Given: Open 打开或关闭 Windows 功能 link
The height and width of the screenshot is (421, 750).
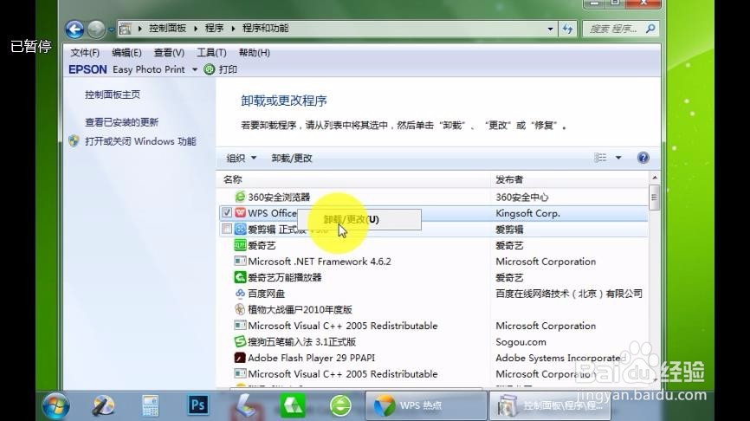Looking at the screenshot, I should point(140,141).
